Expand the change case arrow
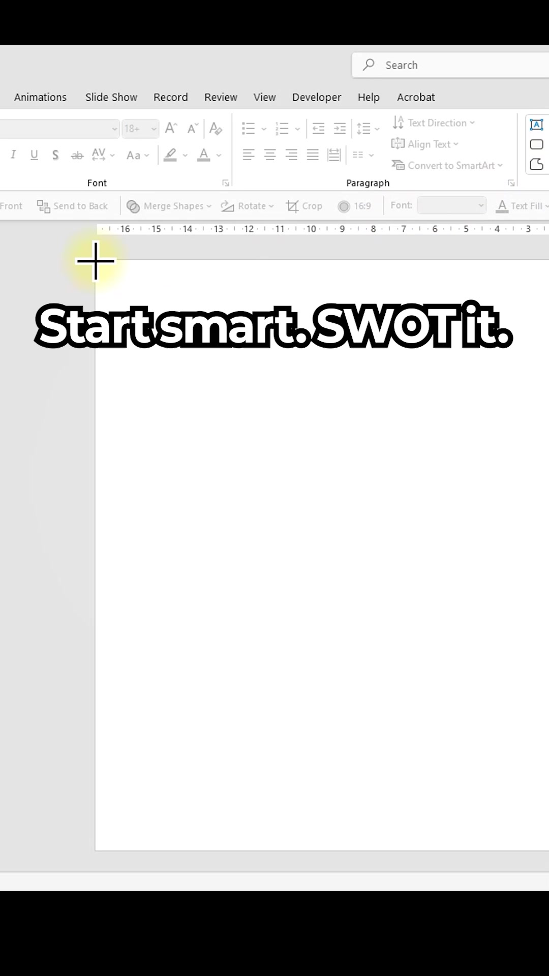549x976 pixels. 146,155
